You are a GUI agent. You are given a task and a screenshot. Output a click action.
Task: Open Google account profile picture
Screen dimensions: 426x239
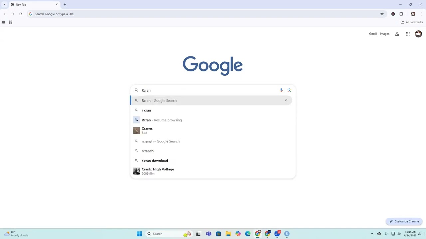[x=418, y=34]
